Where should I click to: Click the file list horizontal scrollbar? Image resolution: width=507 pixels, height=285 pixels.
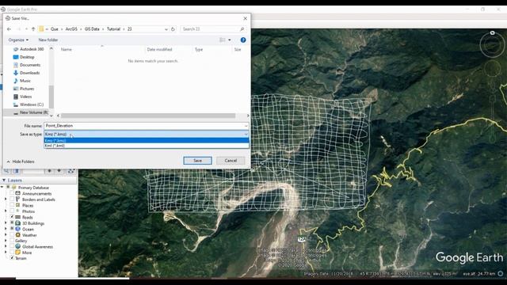coord(148,116)
